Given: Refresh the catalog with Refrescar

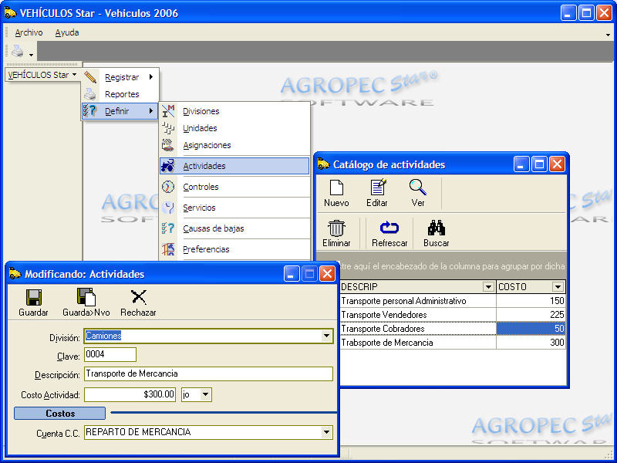Looking at the screenshot, I should click(389, 228).
